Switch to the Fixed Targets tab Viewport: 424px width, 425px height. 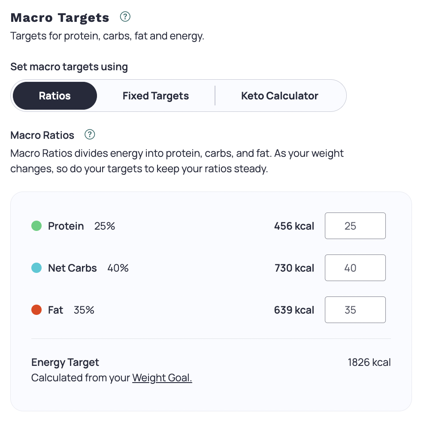point(155,96)
